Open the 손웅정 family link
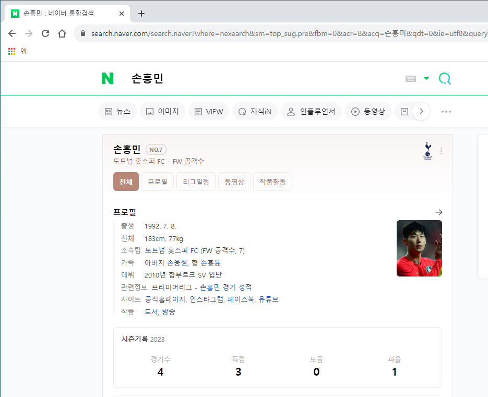Image resolution: width=488 pixels, height=397 pixels. point(177,263)
